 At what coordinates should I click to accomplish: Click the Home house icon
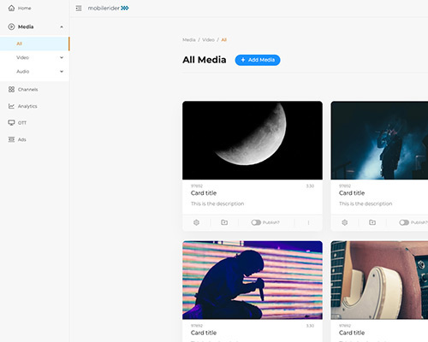(x=11, y=8)
